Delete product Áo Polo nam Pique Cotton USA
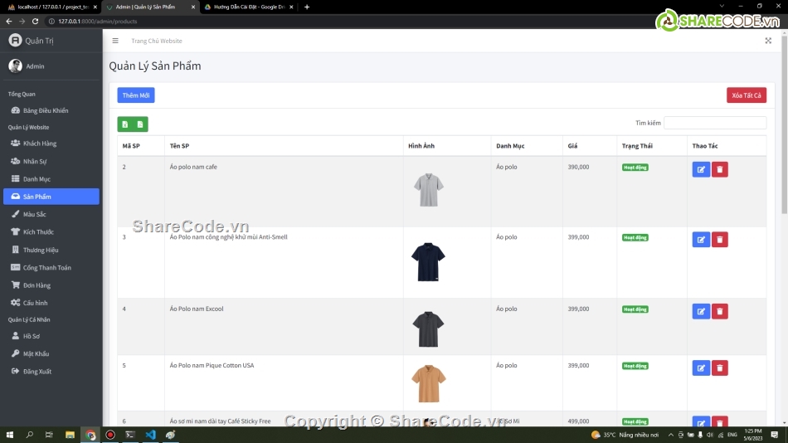 pos(720,368)
